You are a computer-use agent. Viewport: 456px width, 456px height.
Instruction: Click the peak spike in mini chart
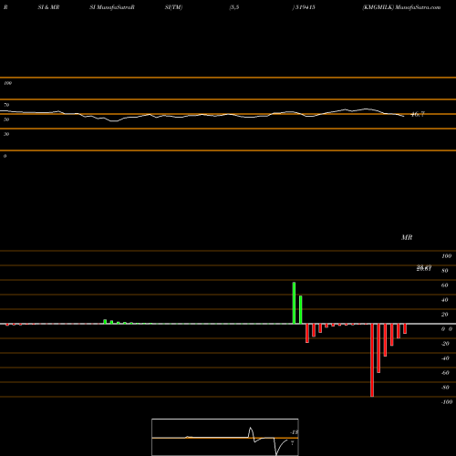point(251,430)
